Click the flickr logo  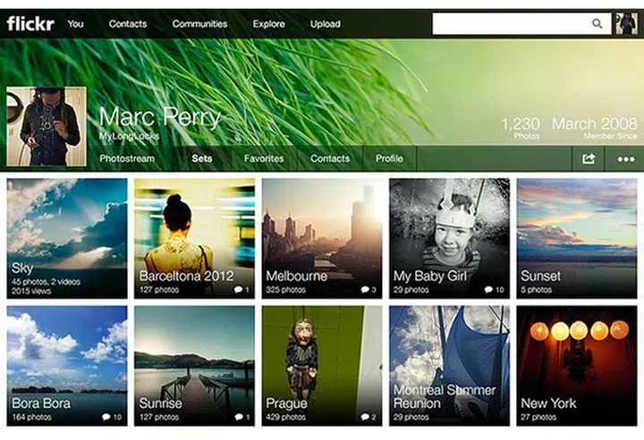point(30,23)
